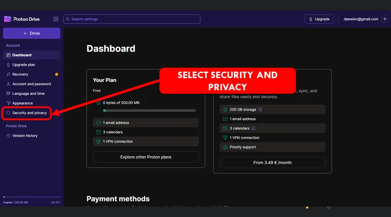Click the Upgrade button's arrow icon
This screenshot has height=217, width=391.
[311, 19]
